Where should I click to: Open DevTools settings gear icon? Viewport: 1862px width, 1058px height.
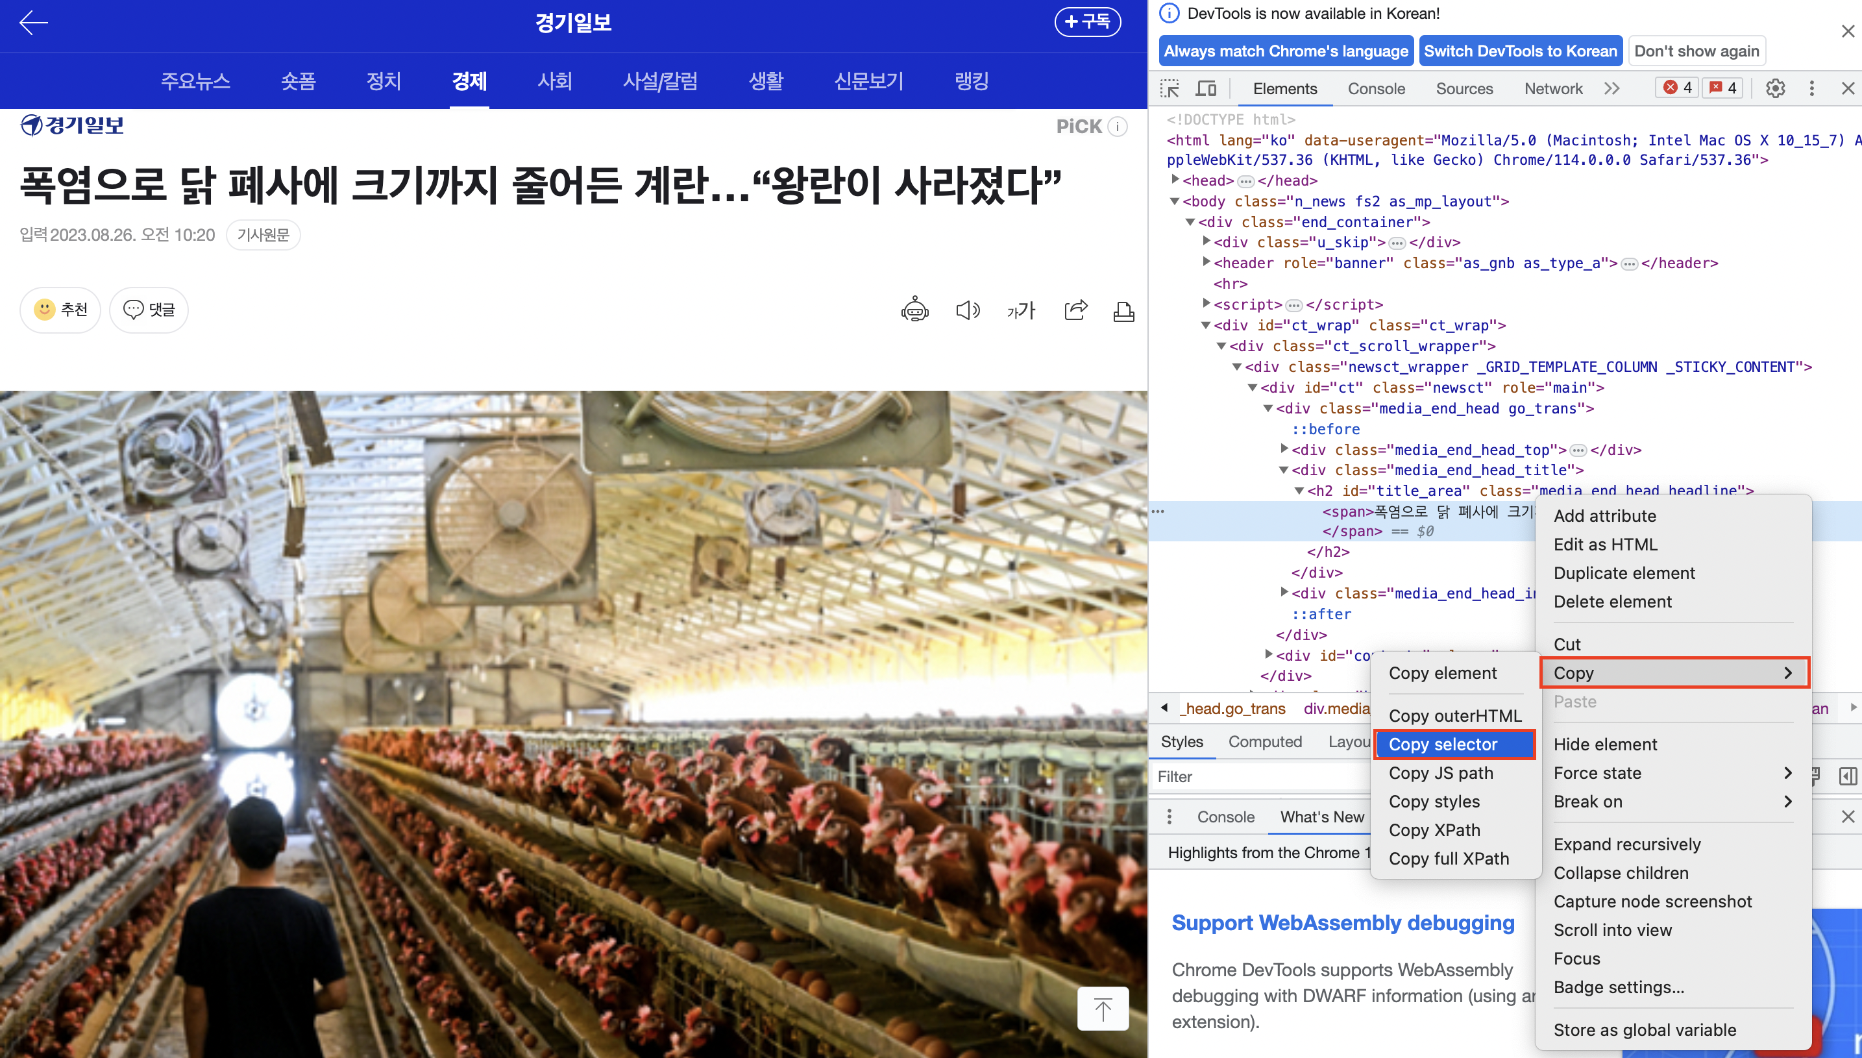1775,89
